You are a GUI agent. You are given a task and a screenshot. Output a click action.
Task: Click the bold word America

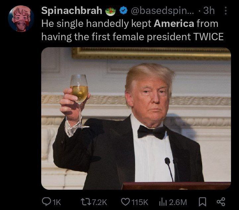(174, 24)
